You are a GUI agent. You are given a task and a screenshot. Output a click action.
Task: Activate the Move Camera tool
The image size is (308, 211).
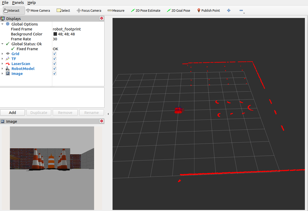point(38,10)
